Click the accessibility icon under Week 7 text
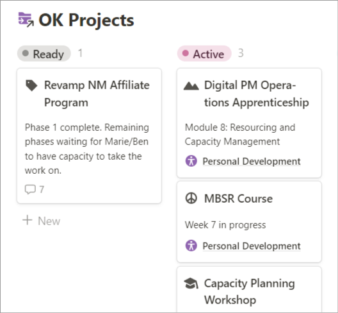Image resolution: width=338 pixels, height=313 pixels. click(x=191, y=246)
